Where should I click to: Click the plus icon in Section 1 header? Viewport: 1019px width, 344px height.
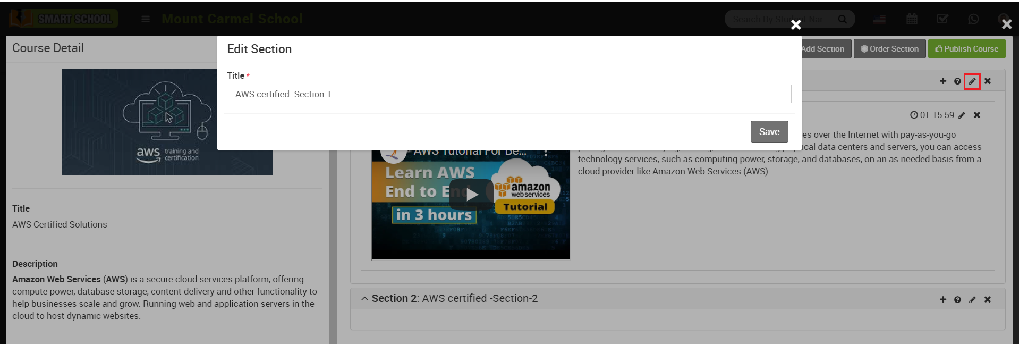[942, 81]
